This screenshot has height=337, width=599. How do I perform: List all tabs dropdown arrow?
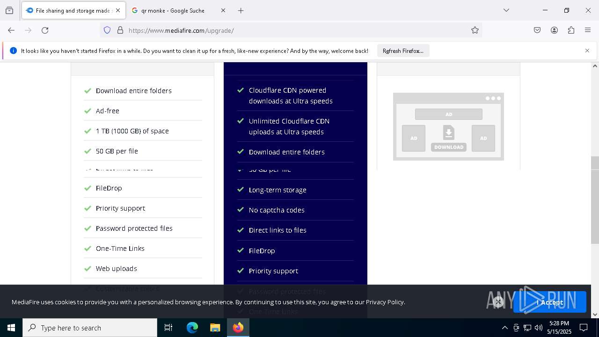(x=506, y=10)
